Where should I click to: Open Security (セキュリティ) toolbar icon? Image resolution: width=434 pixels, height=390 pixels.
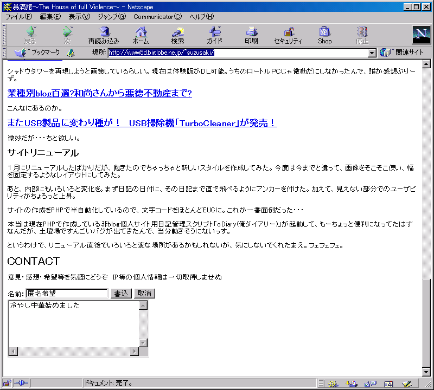pos(288,35)
